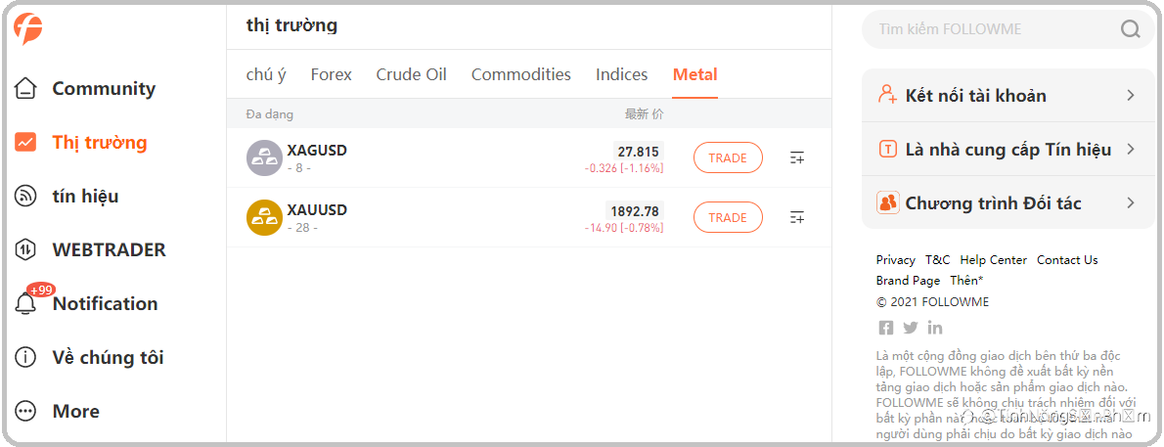Expand Là nhà cung cấp Tín hiệu arrow
1164x447 pixels.
tap(1130, 150)
